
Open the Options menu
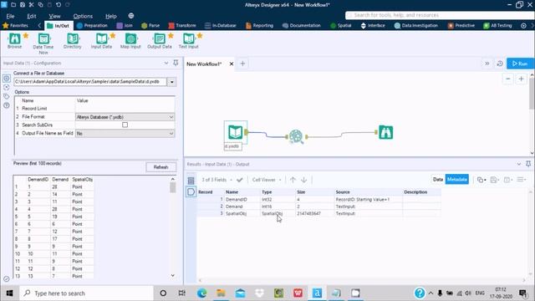(83, 16)
